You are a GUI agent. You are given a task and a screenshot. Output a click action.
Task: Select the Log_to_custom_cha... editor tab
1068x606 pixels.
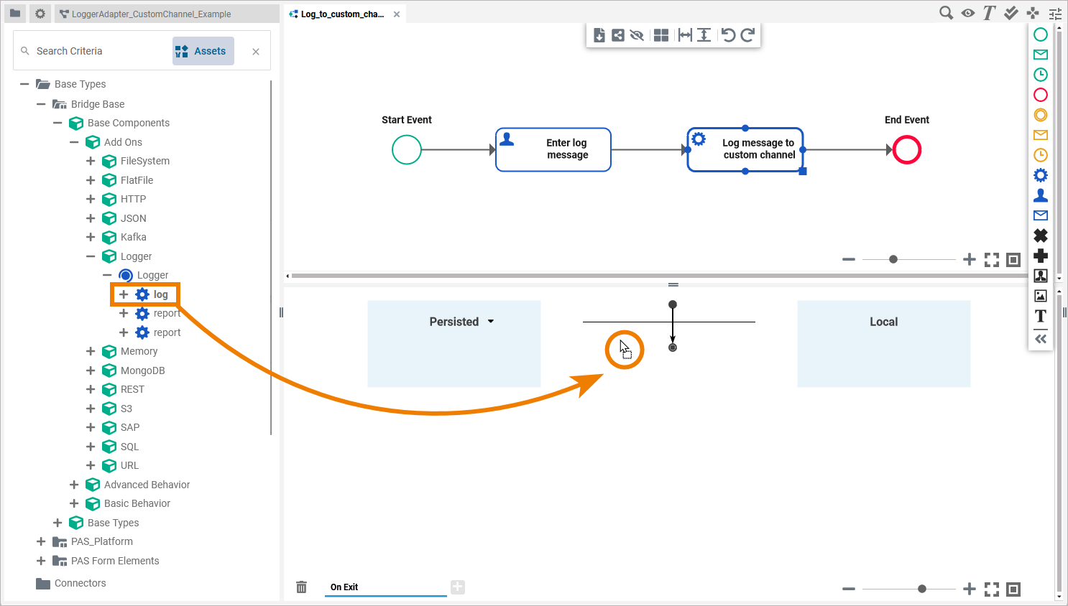341,14
